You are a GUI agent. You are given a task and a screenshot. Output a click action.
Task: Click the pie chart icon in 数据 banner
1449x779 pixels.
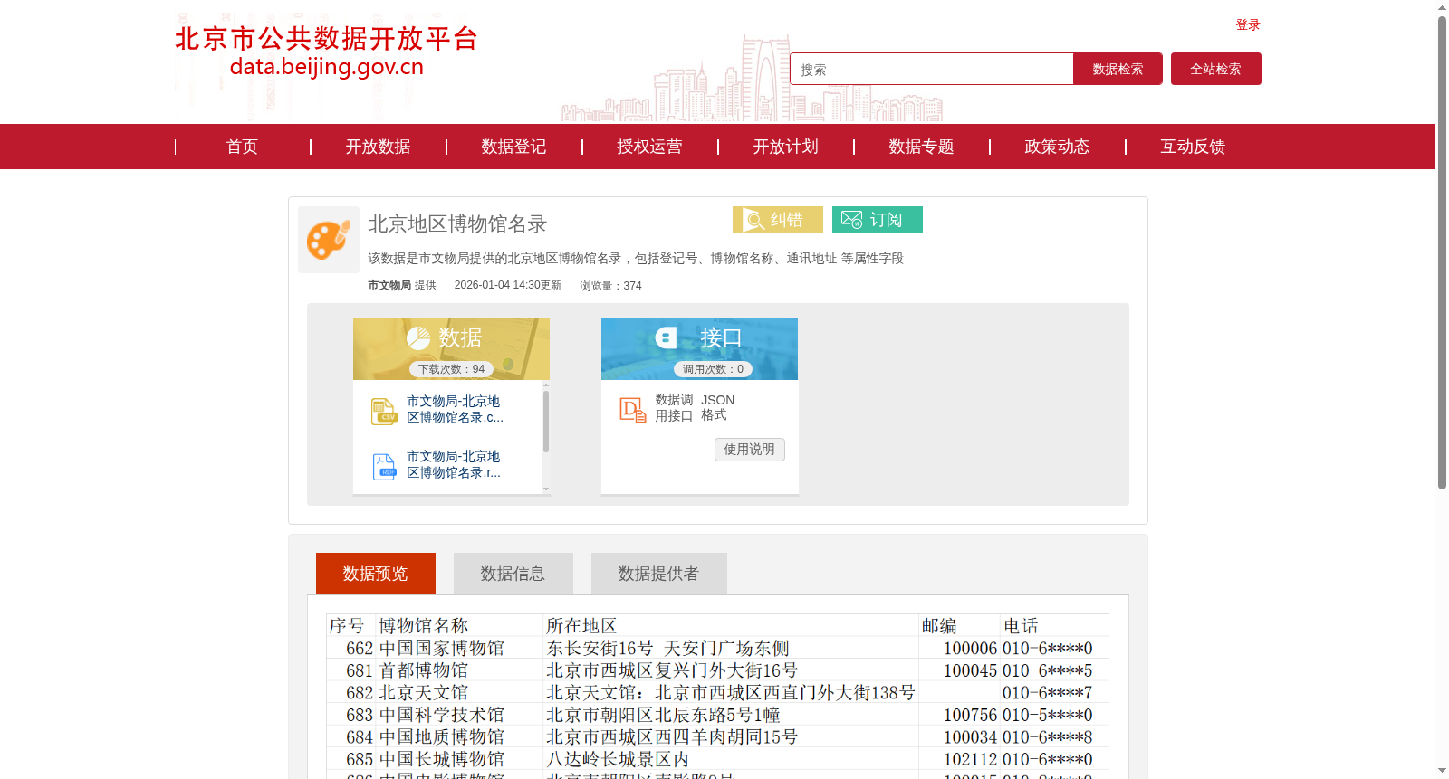click(x=418, y=338)
